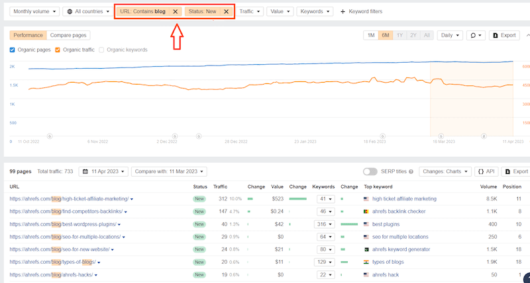The height and width of the screenshot is (283, 530).
Task: Expand the 46 keywords dropdown for find-competitors-backlinks
Action: pos(326,212)
